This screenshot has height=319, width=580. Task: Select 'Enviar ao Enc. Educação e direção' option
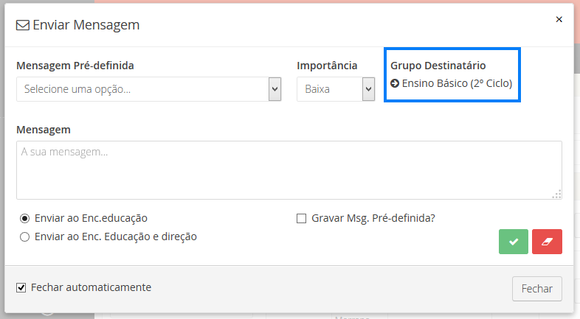point(25,237)
